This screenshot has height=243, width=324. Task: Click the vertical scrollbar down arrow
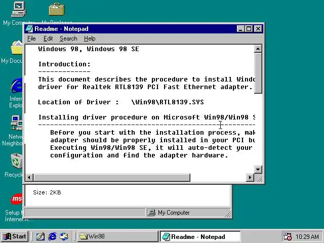(258, 170)
